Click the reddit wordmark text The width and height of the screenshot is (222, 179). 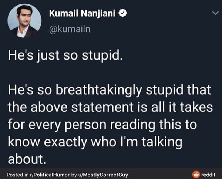click(208, 173)
